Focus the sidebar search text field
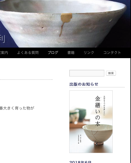 [87, 73]
